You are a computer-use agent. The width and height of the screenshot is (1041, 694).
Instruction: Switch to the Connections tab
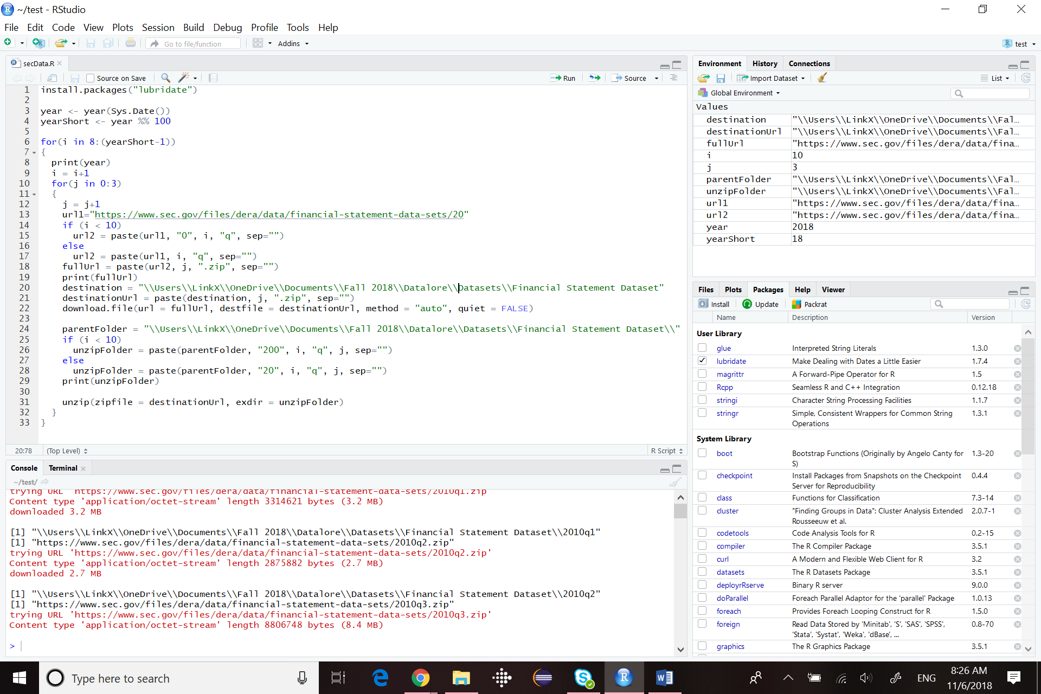click(809, 64)
